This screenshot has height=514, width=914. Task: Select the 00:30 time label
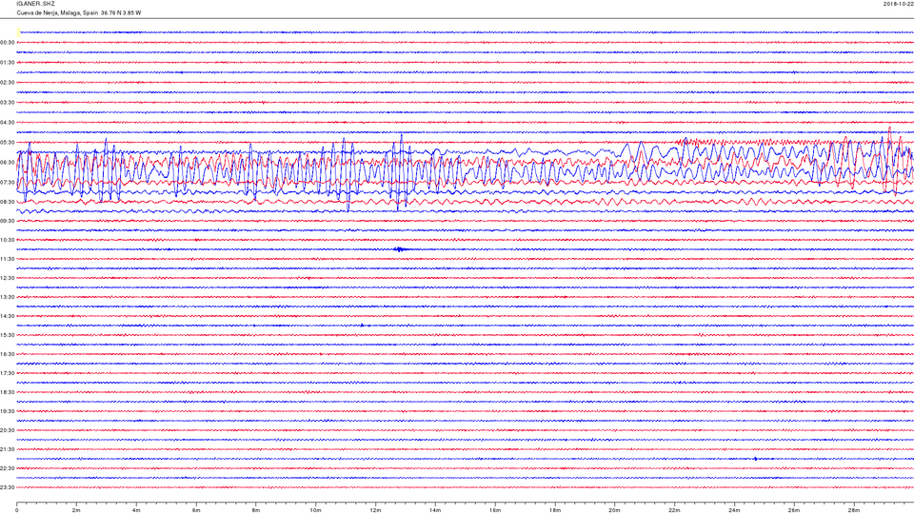click(x=7, y=43)
